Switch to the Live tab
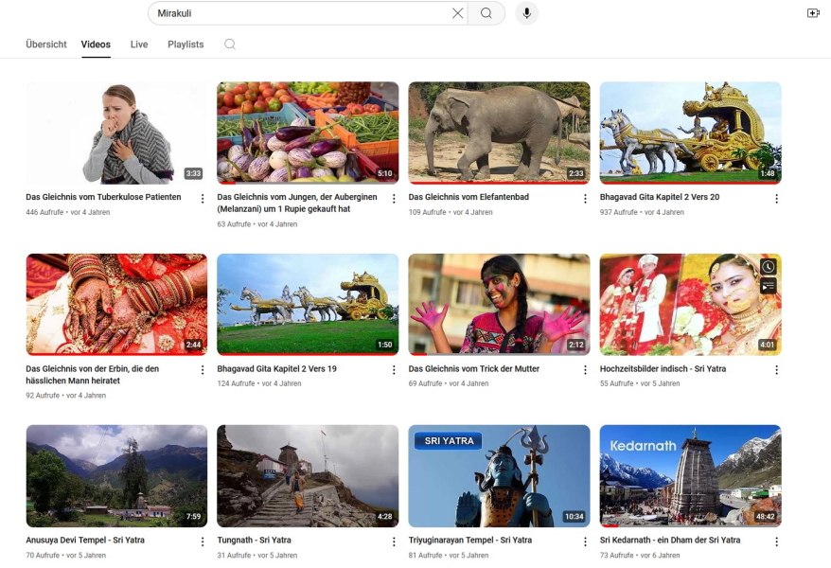The image size is (831, 568). pyautogui.click(x=139, y=44)
